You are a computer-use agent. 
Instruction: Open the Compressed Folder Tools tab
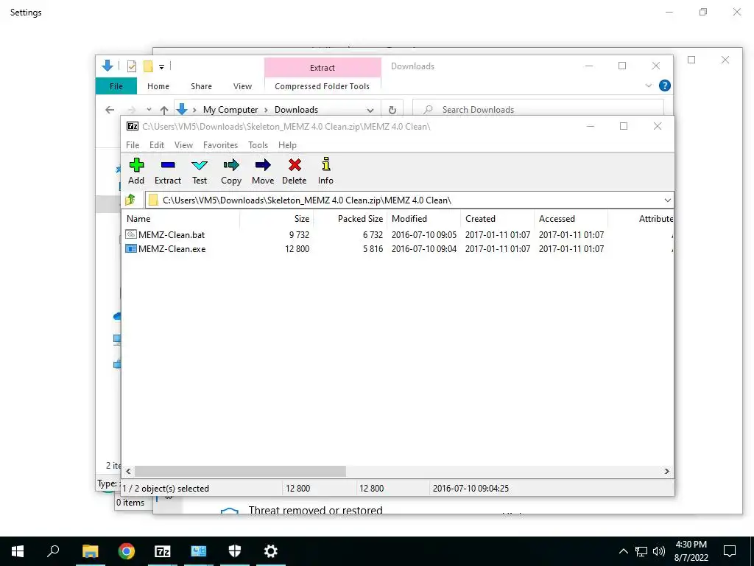323,86
